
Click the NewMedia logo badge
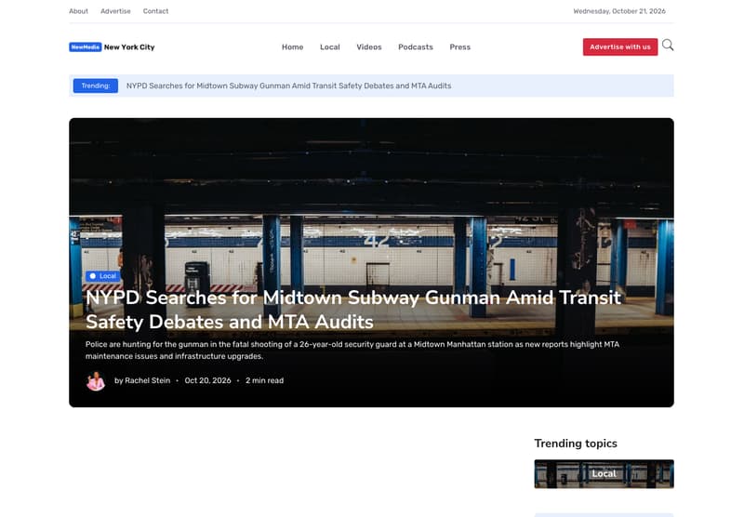pos(86,46)
